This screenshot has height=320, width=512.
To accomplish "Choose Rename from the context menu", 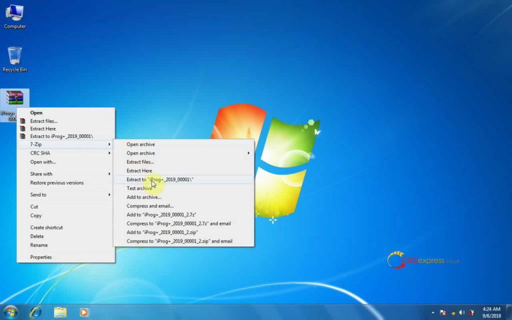I will point(66,245).
